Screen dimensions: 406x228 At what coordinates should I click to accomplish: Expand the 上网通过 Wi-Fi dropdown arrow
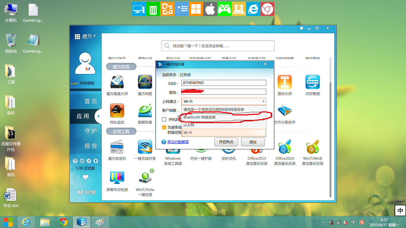click(x=263, y=102)
